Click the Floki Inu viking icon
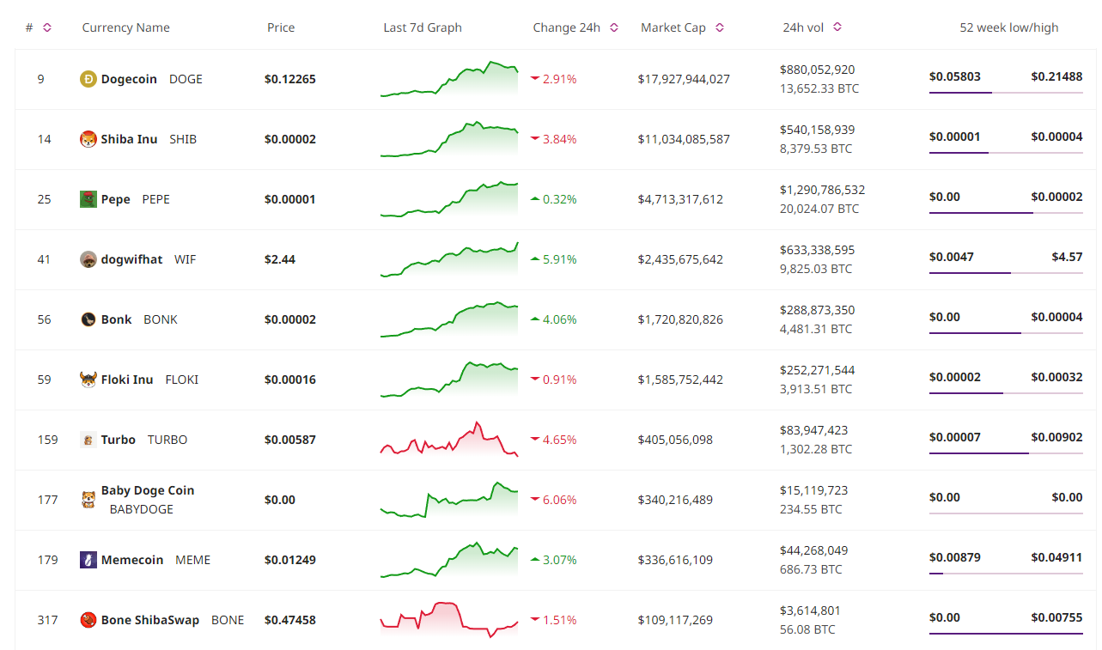This screenshot has height=650, width=1102. [x=90, y=380]
